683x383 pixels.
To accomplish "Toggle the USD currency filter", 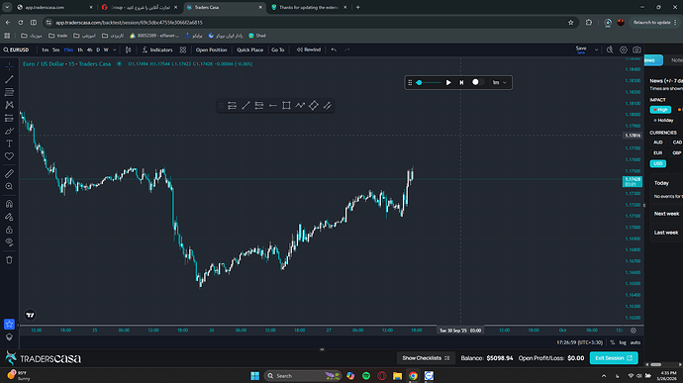I will click(657, 164).
